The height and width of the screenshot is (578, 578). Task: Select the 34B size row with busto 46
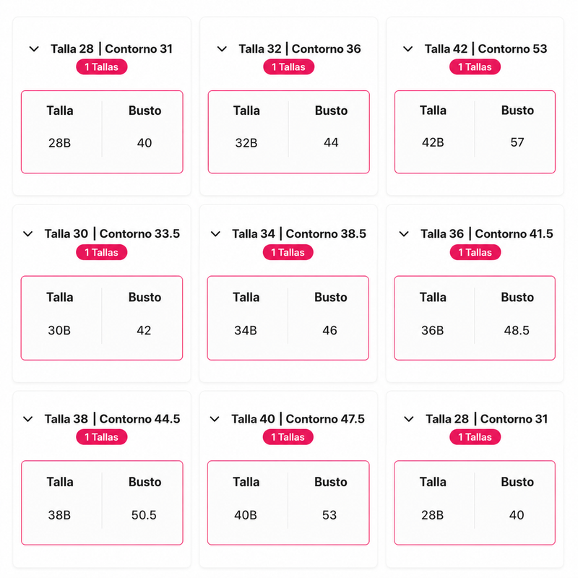click(x=288, y=330)
